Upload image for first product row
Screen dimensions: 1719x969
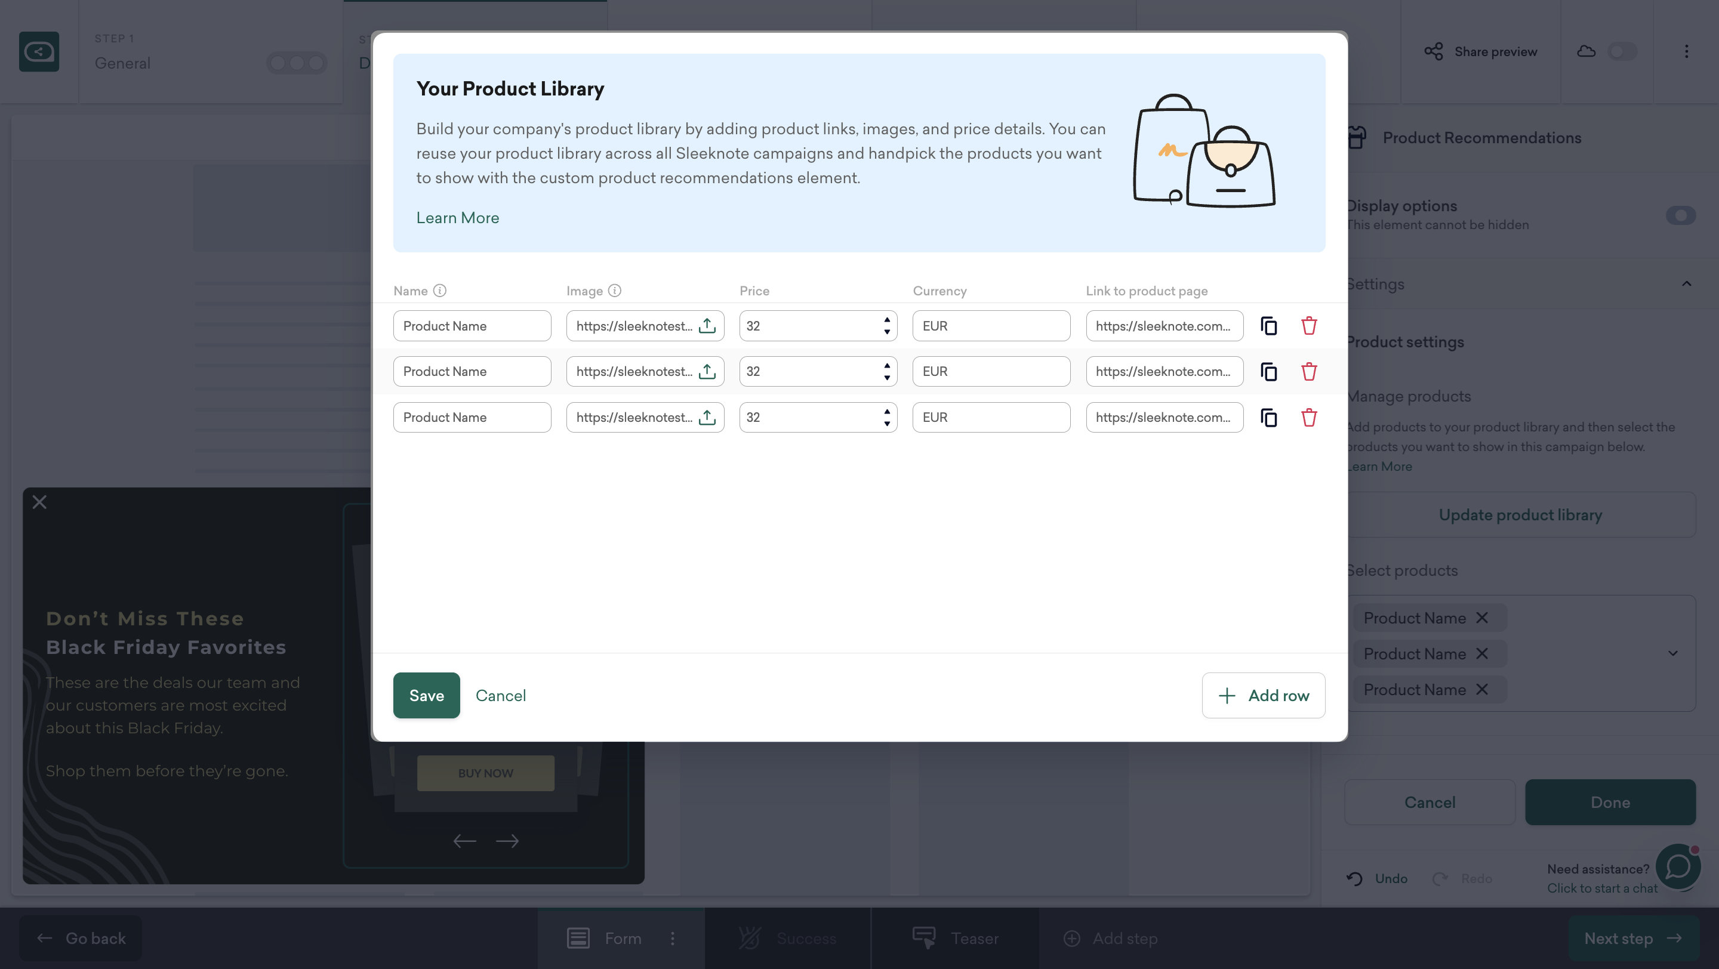[x=707, y=326]
